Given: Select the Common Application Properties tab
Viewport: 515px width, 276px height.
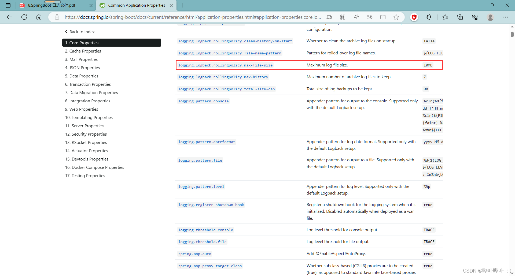Looking at the screenshot, I should tap(137, 5).
